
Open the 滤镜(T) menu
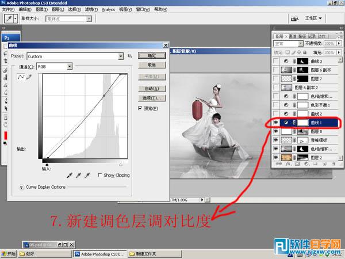point(91,9)
